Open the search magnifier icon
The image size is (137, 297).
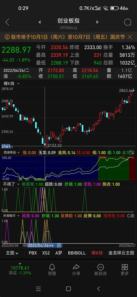tap(128, 22)
